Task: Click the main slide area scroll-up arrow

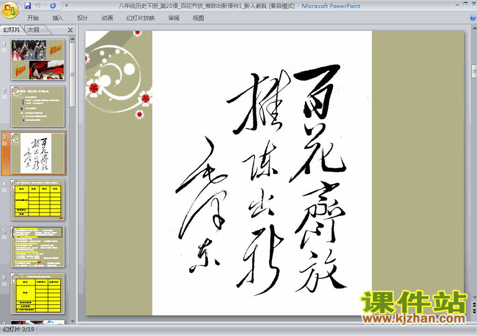Action: [474, 29]
